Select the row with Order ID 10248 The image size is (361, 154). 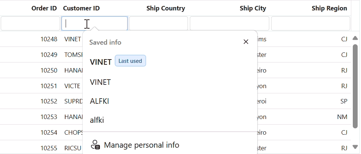(x=49, y=39)
